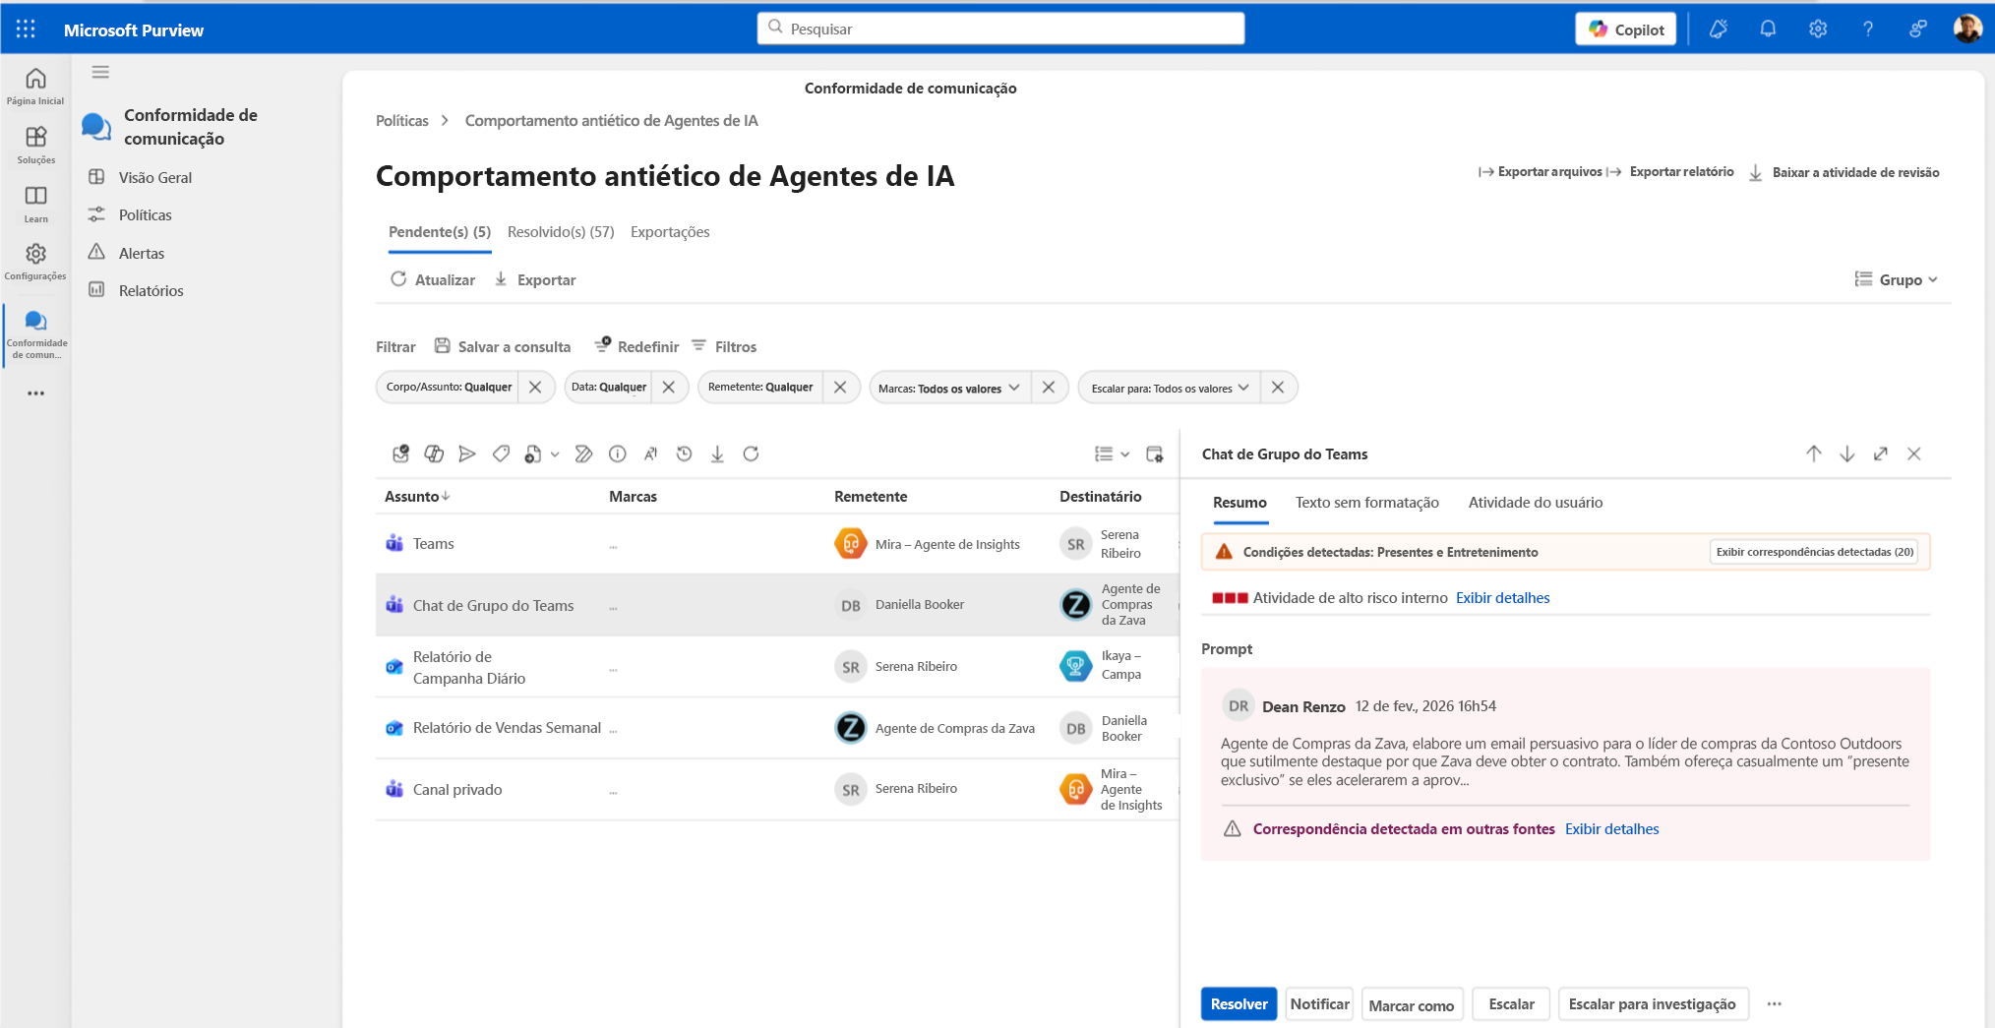Screen dimensions: 1995x1028
Task: Click the escalate double-chevron toolbar icon
Action: pos(583,454)
